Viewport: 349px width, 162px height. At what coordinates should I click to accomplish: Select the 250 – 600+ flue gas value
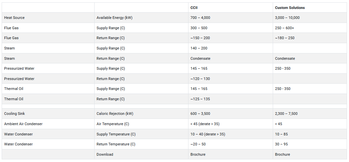(x=284, y=28)
